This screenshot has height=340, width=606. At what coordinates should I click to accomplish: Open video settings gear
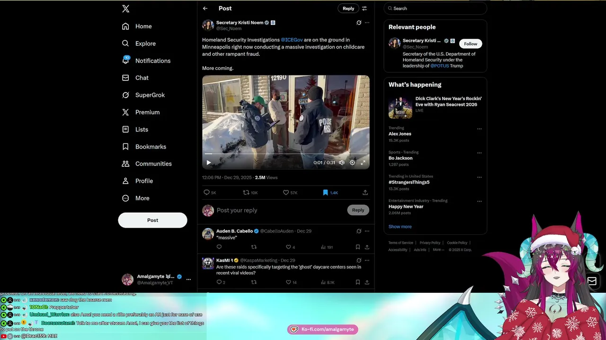click(x=352, y=162)
